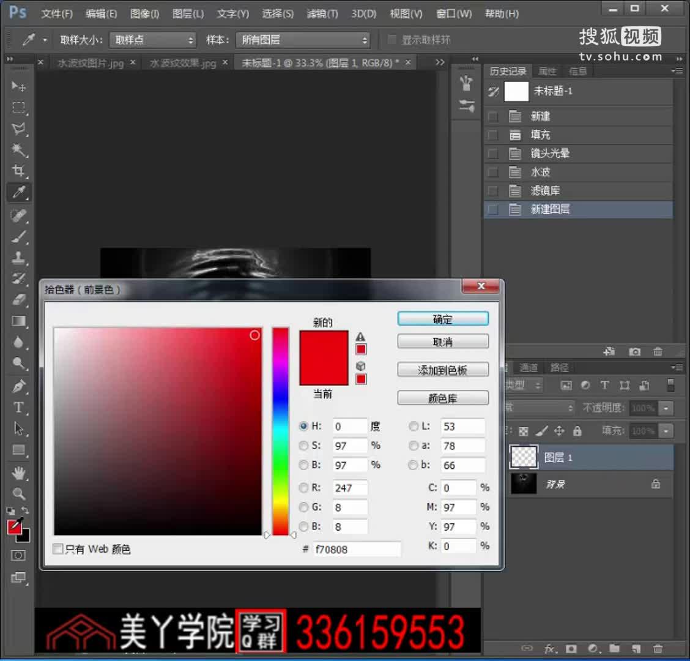Select the Type tool
Viewport: 690px width, 661px height.
pos(18,408)
